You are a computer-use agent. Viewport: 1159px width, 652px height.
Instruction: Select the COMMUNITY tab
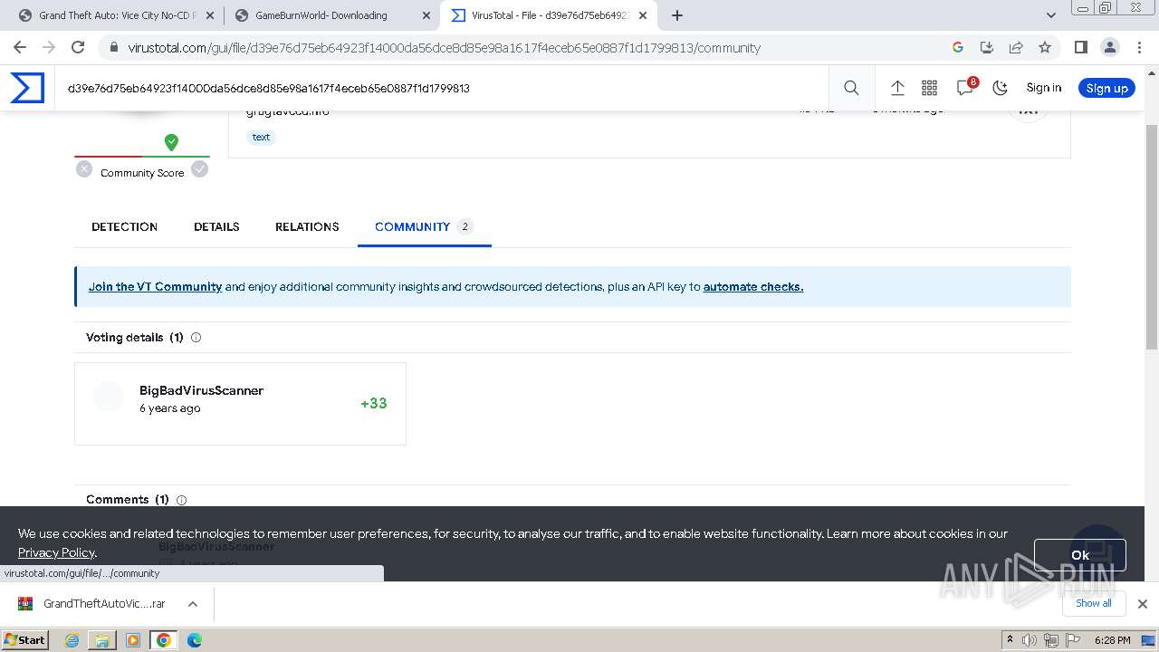(425, 226)
